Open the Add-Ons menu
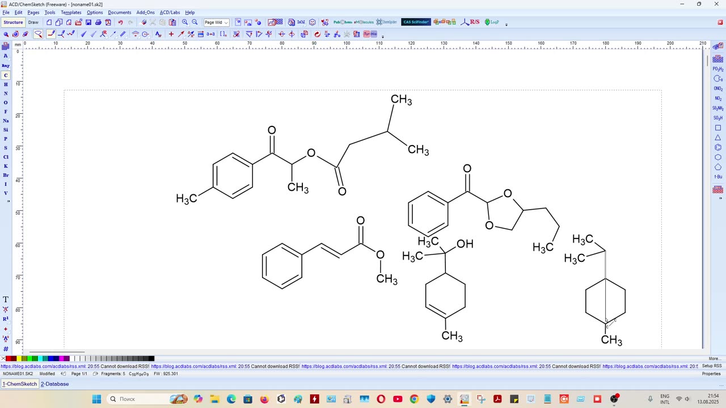 pyautogui.click(x=145, y=12)
